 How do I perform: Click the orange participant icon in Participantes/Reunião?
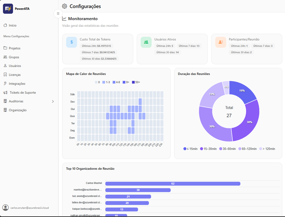[x=221, y=42]
